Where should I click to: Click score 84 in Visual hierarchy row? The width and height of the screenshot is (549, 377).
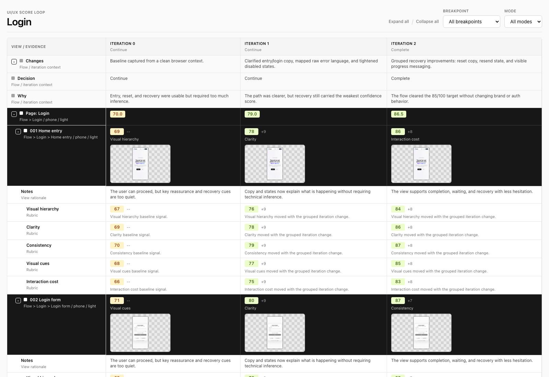(x=398, y=209)
